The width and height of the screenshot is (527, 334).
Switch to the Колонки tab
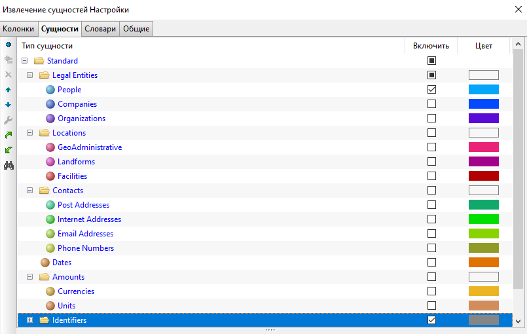pos(18,29)
